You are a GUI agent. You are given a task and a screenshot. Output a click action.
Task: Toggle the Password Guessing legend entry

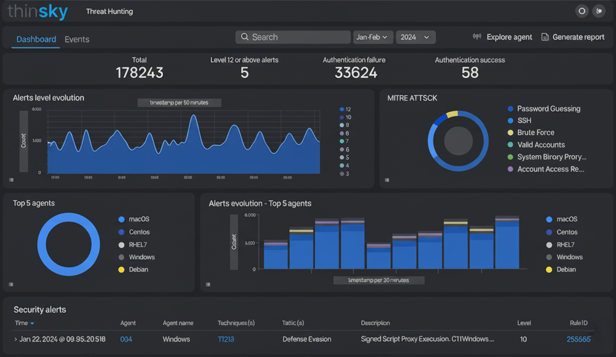[x=549, y=109]
